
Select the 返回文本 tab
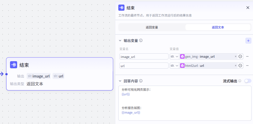[x=218, y=27]
